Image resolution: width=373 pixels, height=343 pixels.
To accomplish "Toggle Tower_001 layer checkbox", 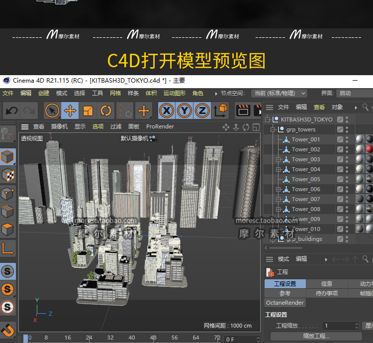I will click(x=340, y=139).
